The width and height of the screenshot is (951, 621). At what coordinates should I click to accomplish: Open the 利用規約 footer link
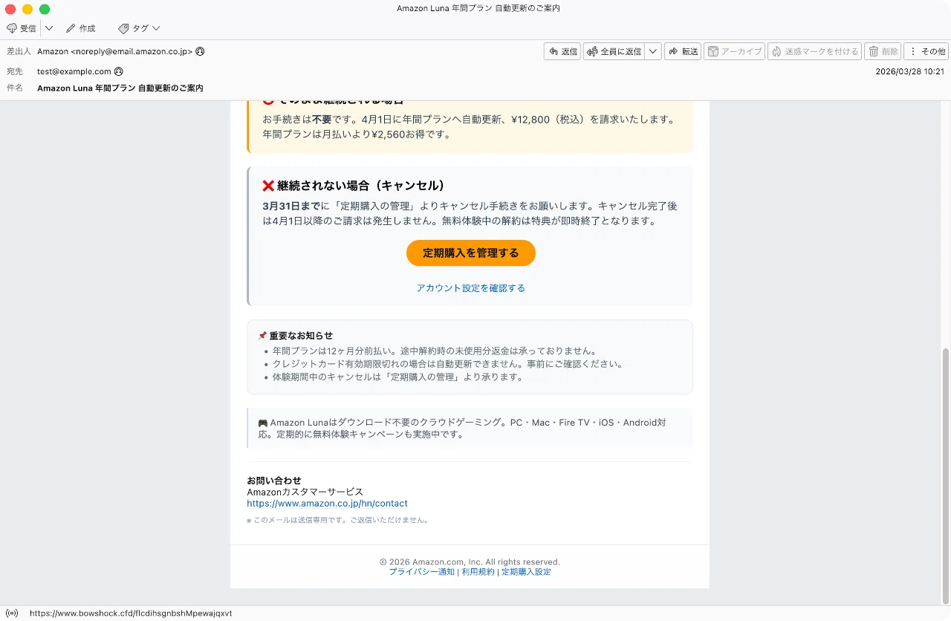click(x=478, y=572)
